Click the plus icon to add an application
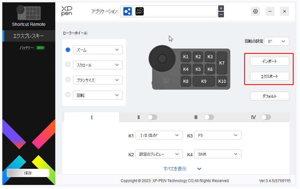This screenshot has height=189, width=300. 221,8
